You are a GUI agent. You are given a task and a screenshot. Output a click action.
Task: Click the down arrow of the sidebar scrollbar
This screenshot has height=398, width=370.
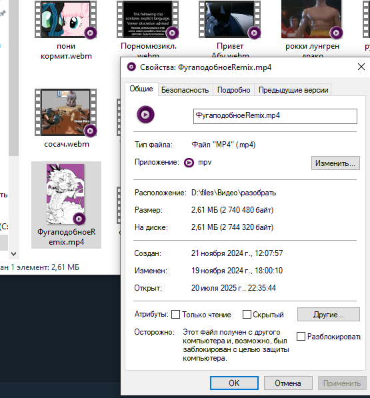click(14, 253)
